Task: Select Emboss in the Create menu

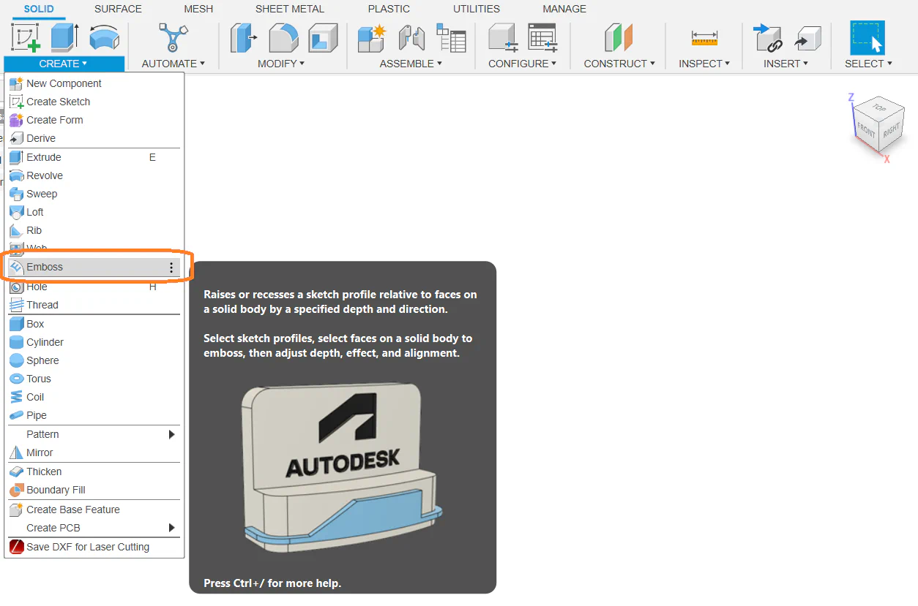Action: (x=94, y=268)
